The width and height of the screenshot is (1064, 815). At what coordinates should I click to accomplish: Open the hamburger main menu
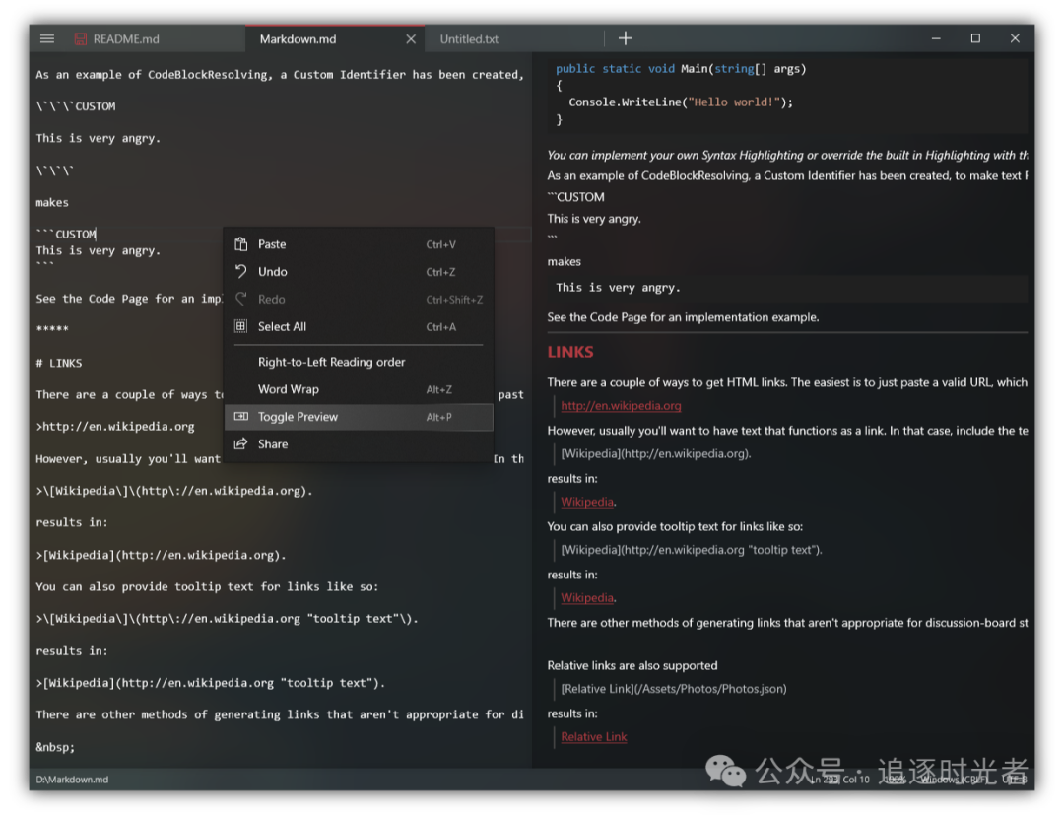47,38
